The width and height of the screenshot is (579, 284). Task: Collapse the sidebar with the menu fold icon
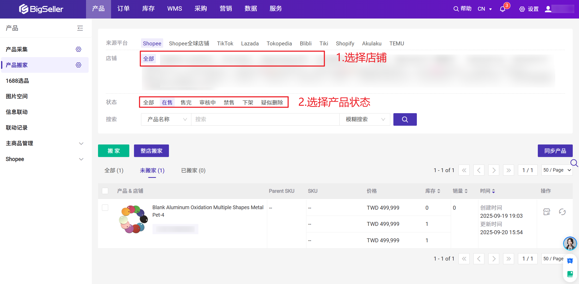(x=80, y=28)
